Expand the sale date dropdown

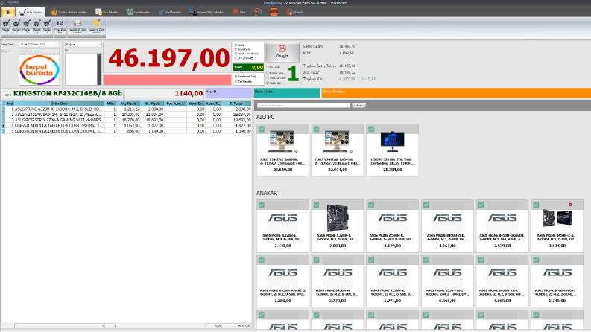click(x=57, y=45)
